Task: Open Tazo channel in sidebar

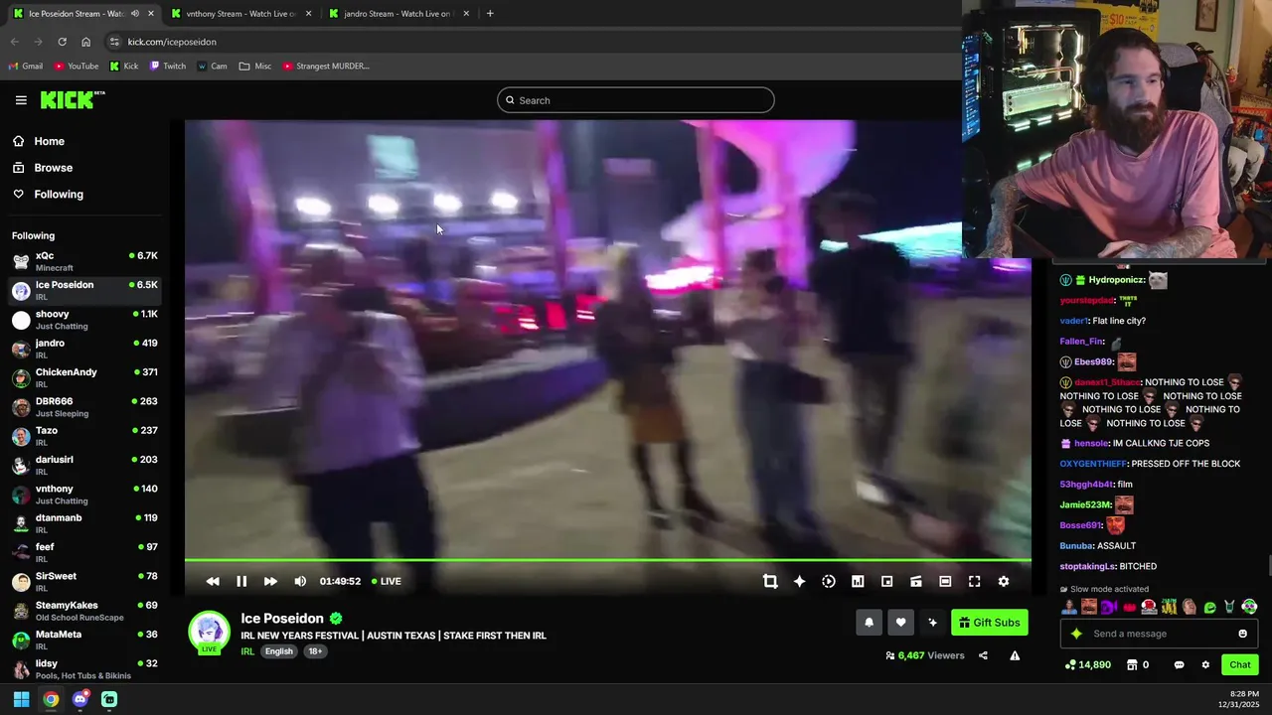Action: tap(84, 436)
